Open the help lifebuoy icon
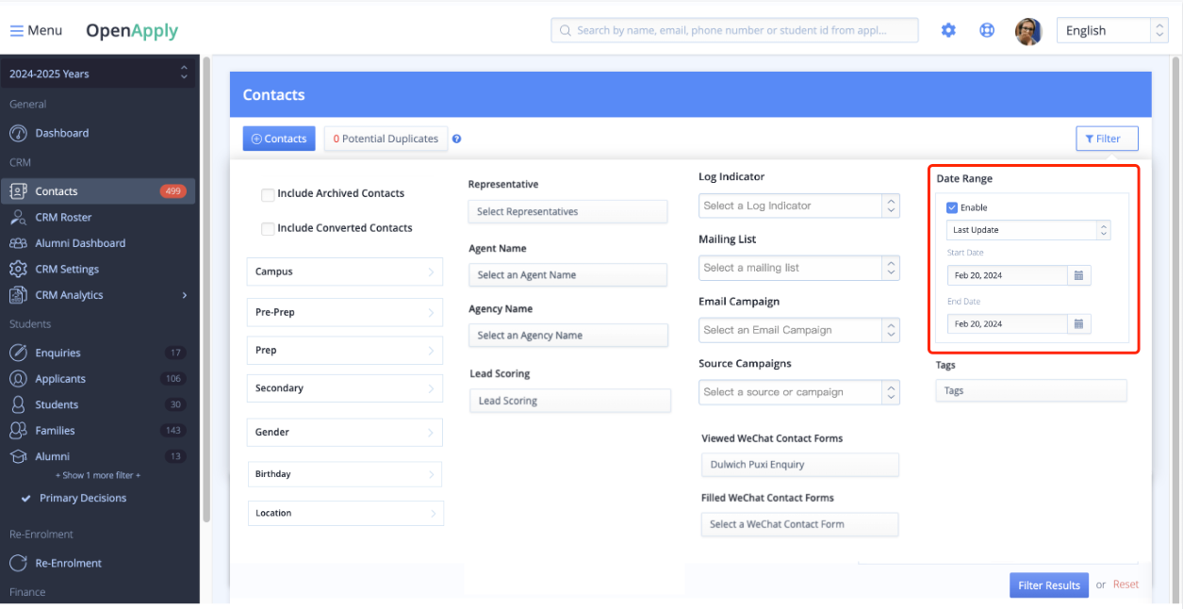 [987, 30]
